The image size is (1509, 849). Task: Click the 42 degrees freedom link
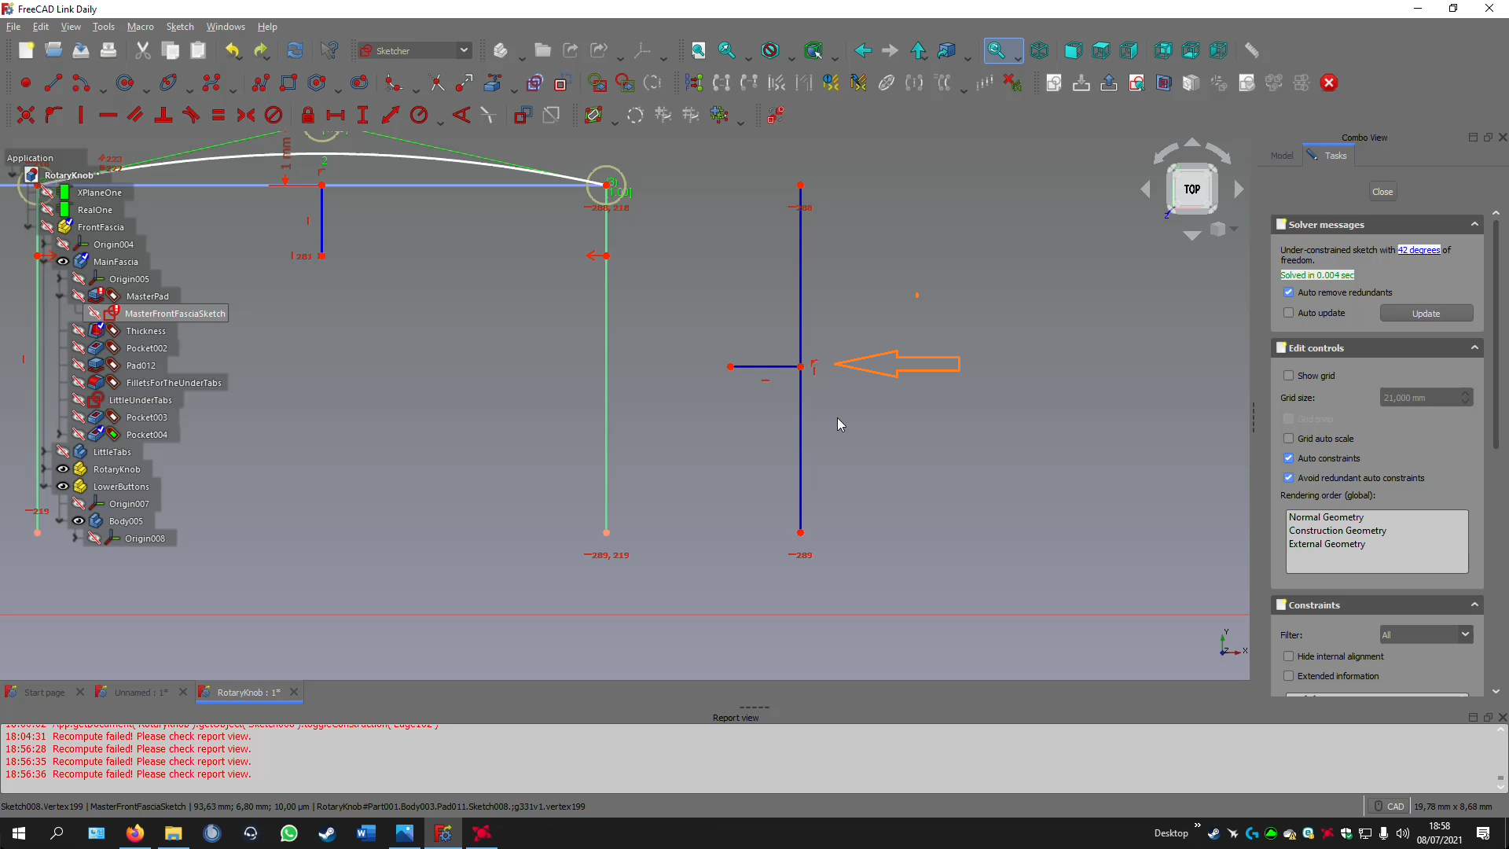[x=1419, y=249]
